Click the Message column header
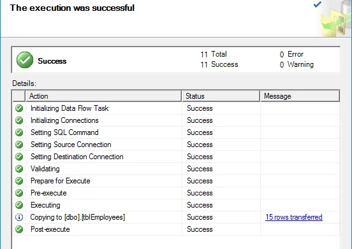The width and height of the screenshot is (352, 249). point(300,96)
